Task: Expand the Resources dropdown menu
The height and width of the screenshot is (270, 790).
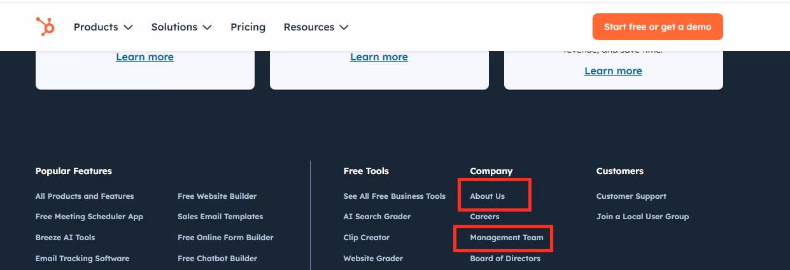Action: [x=316, y=27]
